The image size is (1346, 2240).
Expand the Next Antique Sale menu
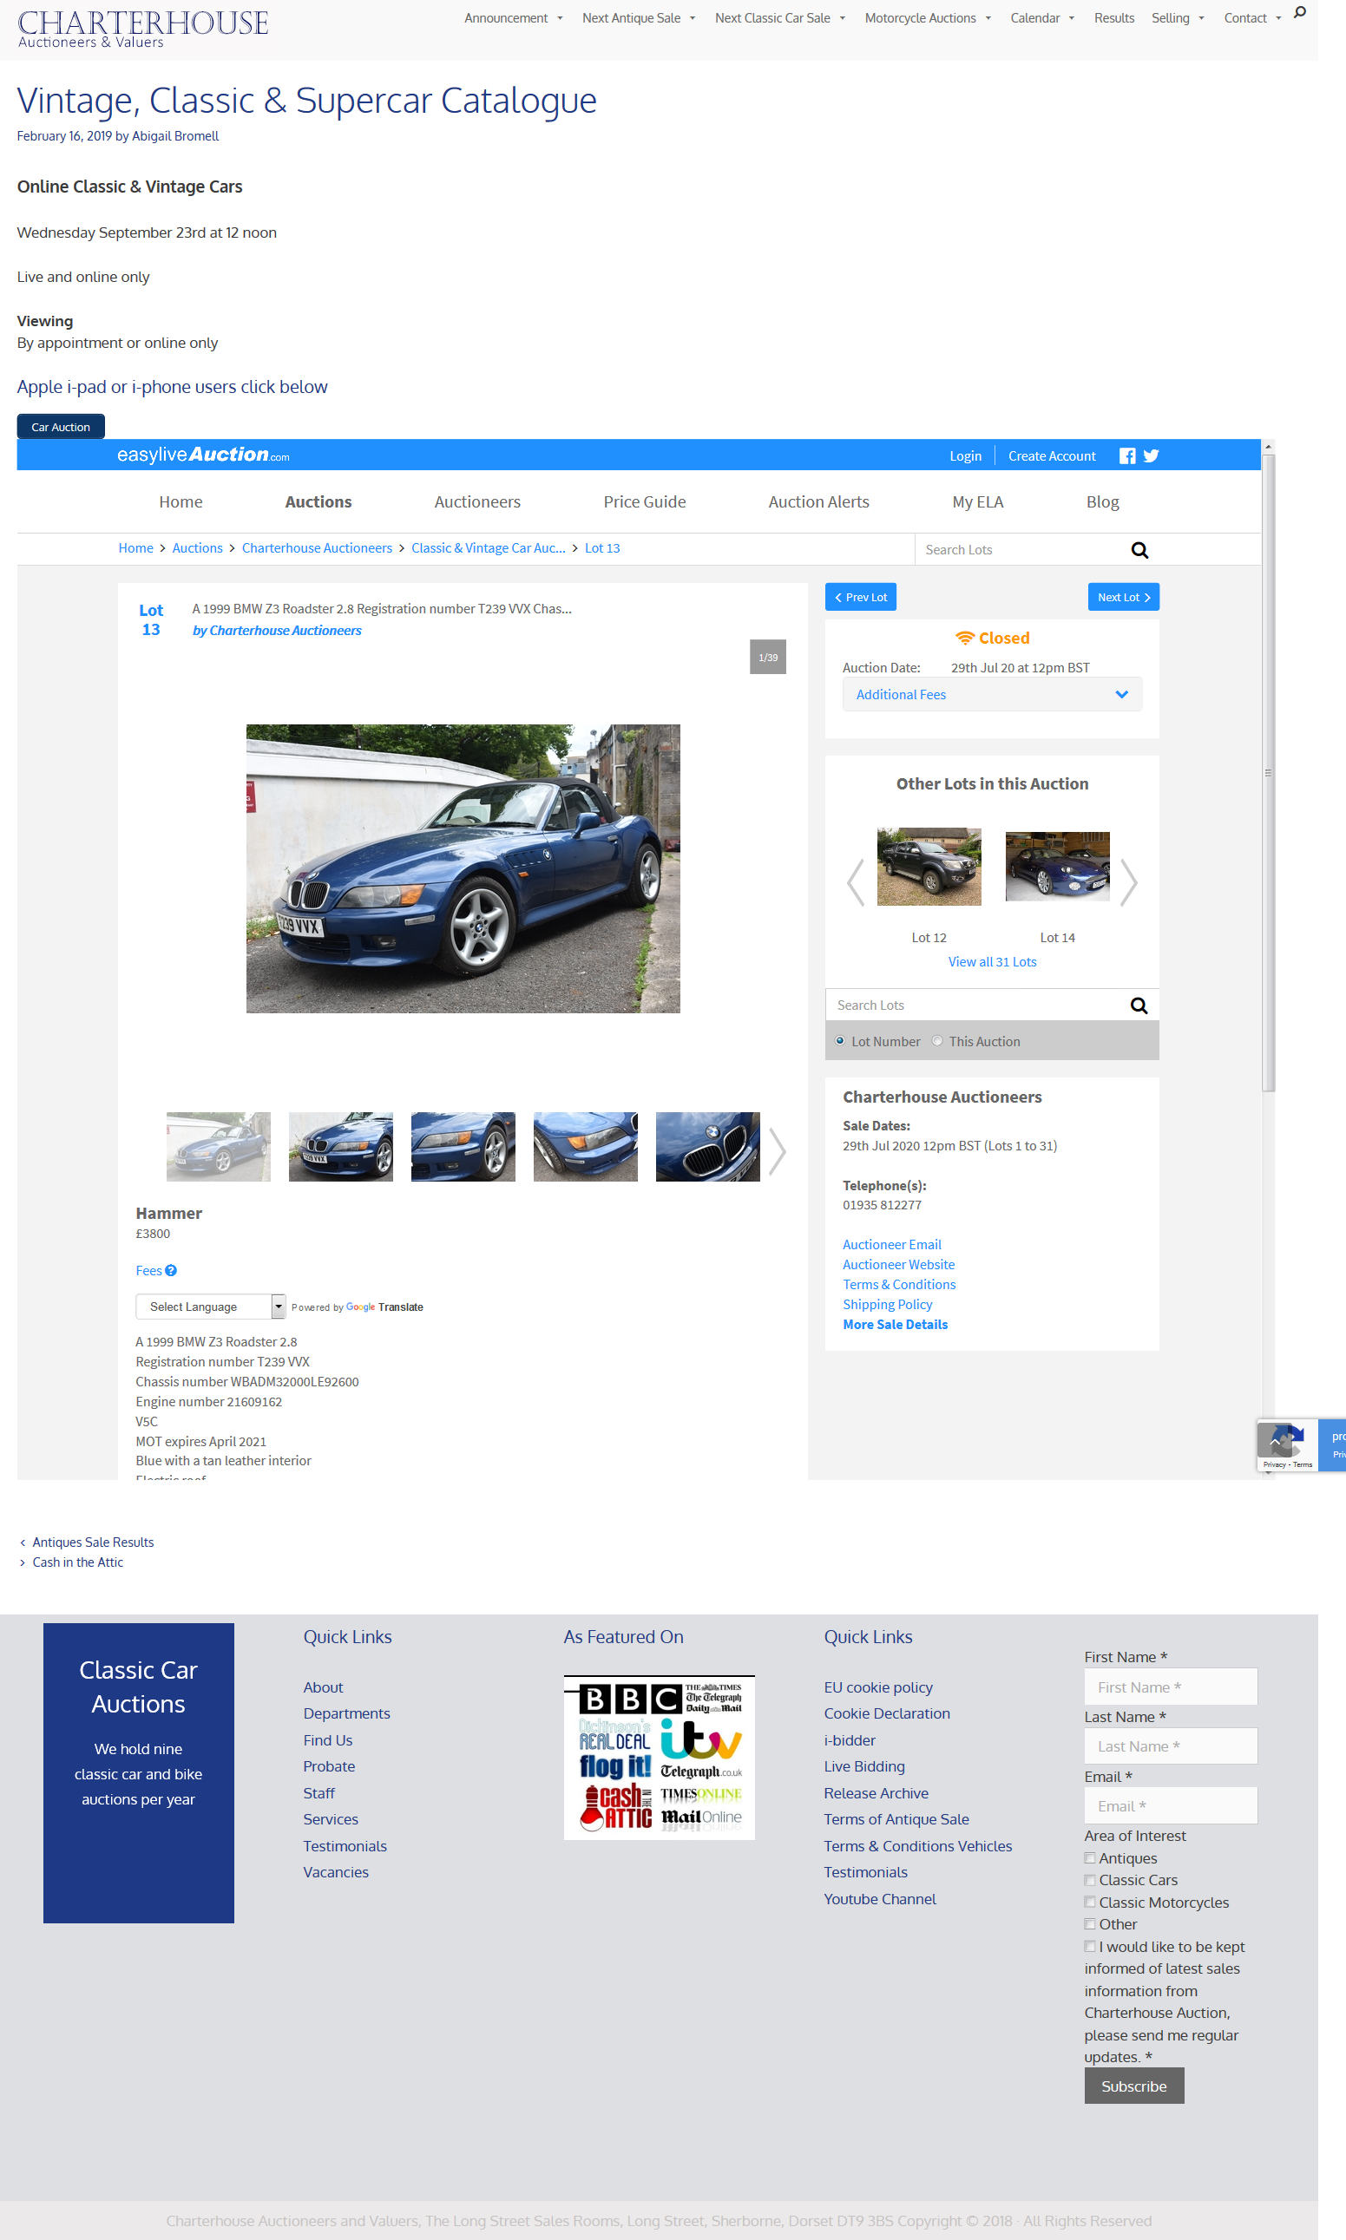pos(639,18)
